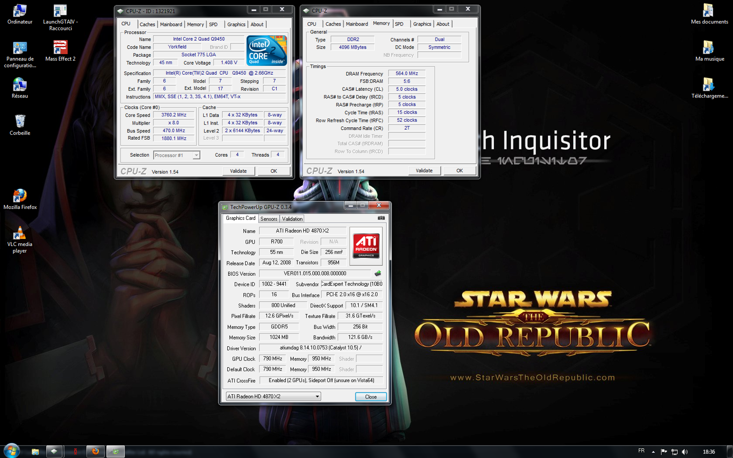Open Graphics tab in CPU-Z ID 1321921 window
Screen dimensions: 733x458
tap(236, 24)
